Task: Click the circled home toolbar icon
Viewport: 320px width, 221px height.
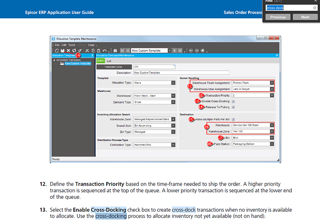Action: pos(203,51)
